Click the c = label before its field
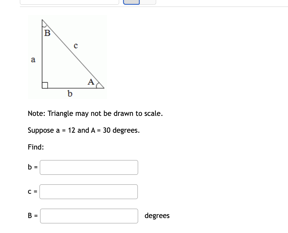288x233 pixels. click(x=32, y=192)
